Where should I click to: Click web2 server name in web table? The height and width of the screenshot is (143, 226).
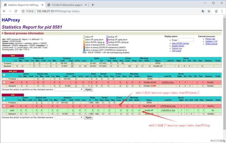[12, 110]
